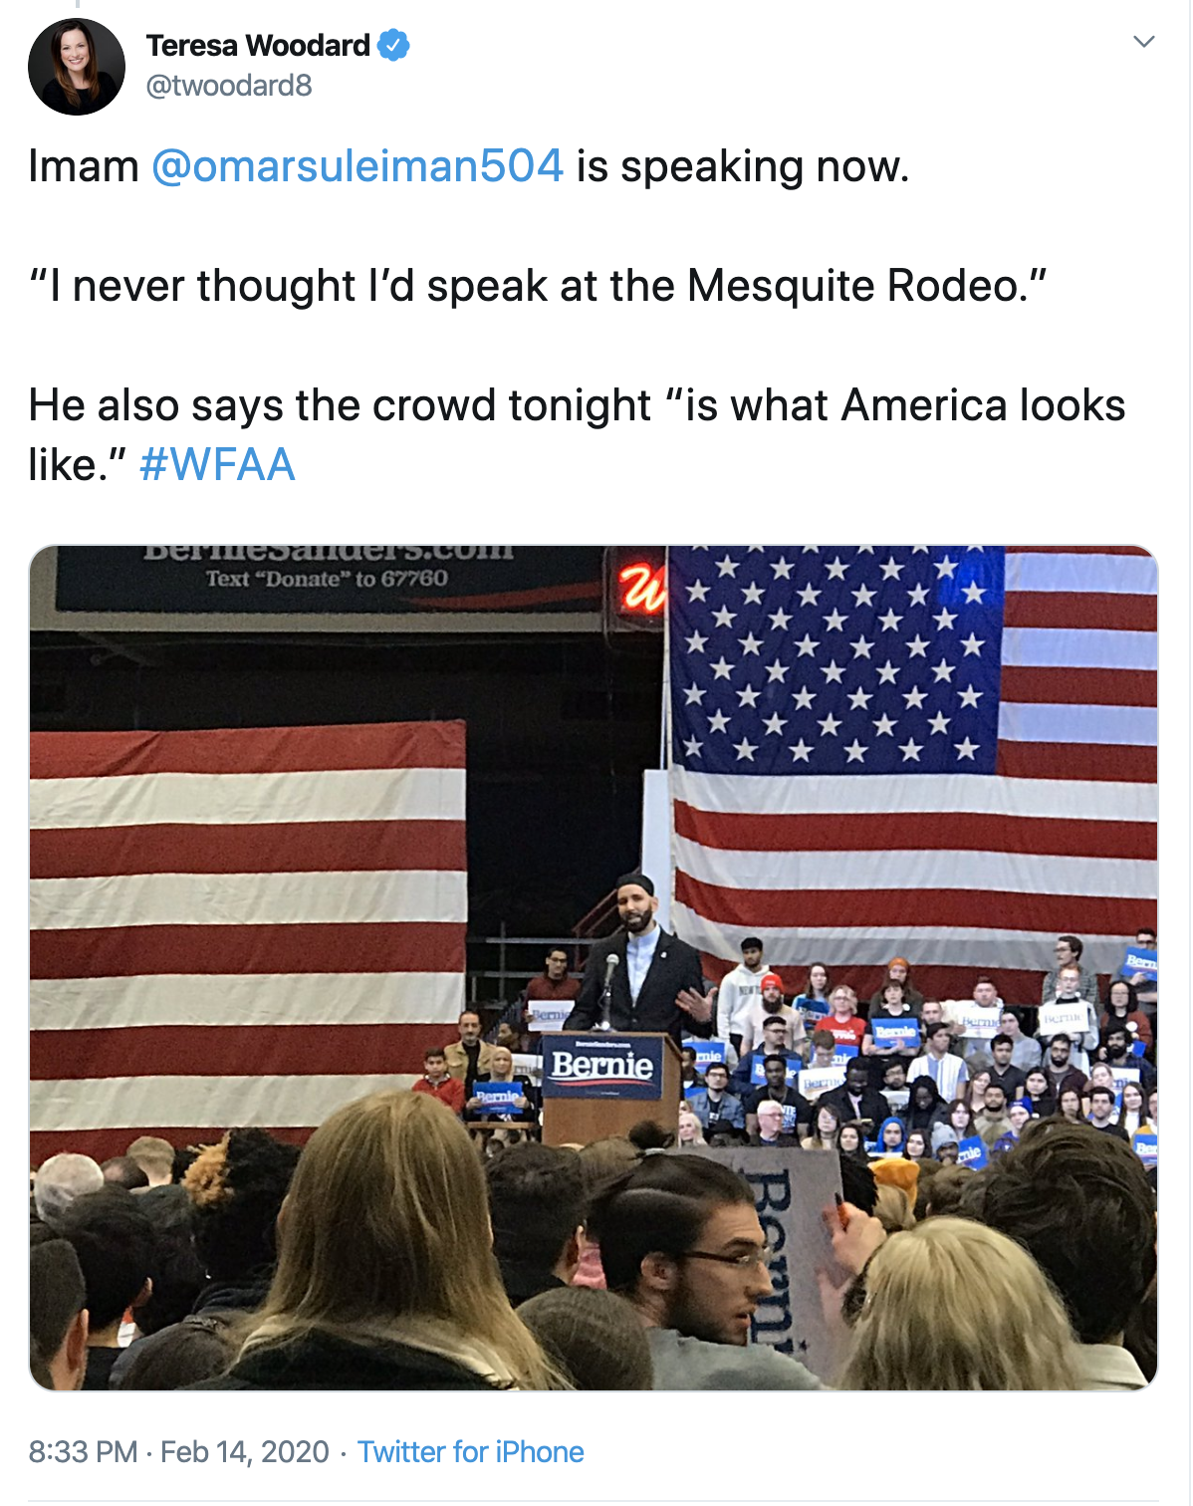The image size is (1193, 1506).
Task: Open Teresa Woodard's profile avatar
Action: [x=77, y=67]
